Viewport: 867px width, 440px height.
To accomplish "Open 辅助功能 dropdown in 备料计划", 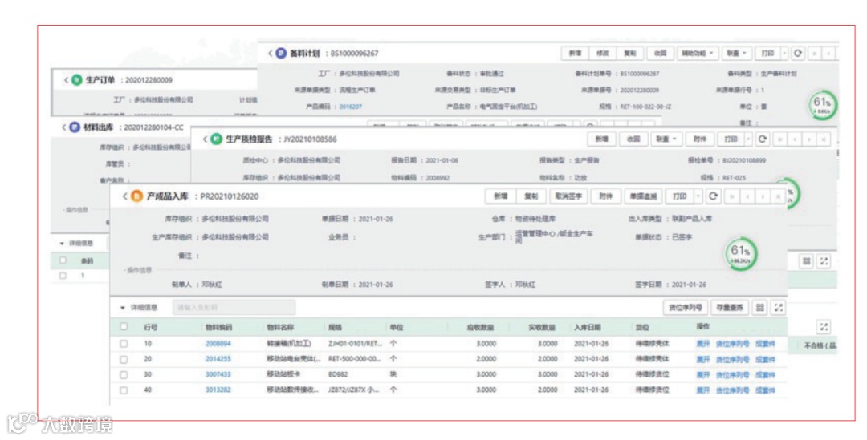I will point(698,53).
